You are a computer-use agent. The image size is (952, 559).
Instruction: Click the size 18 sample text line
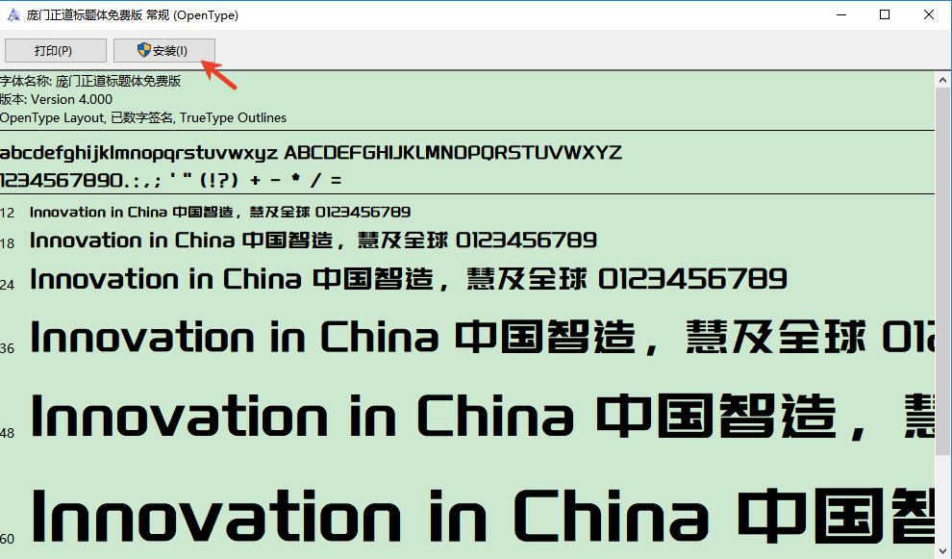[x=313, y=241]
